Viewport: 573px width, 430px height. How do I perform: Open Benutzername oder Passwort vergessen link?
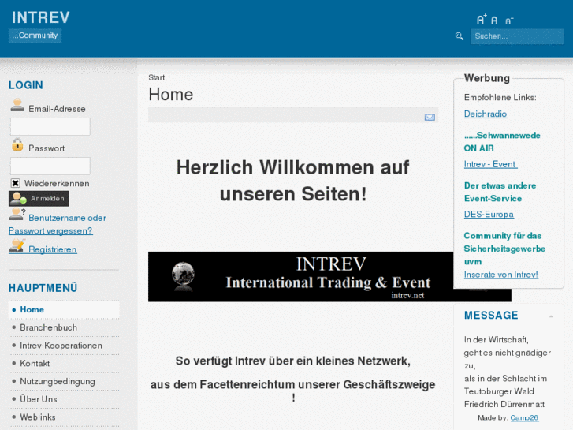pyautogui.click(x=58, y=224)
